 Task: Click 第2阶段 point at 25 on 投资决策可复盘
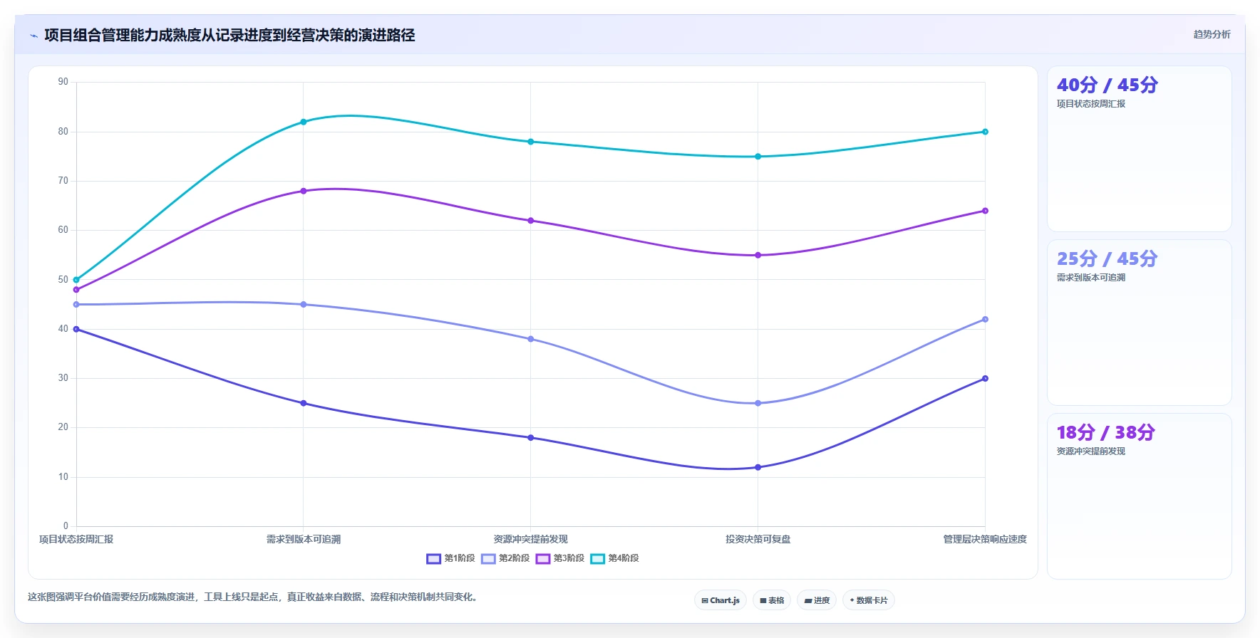(x=758, y=403)
